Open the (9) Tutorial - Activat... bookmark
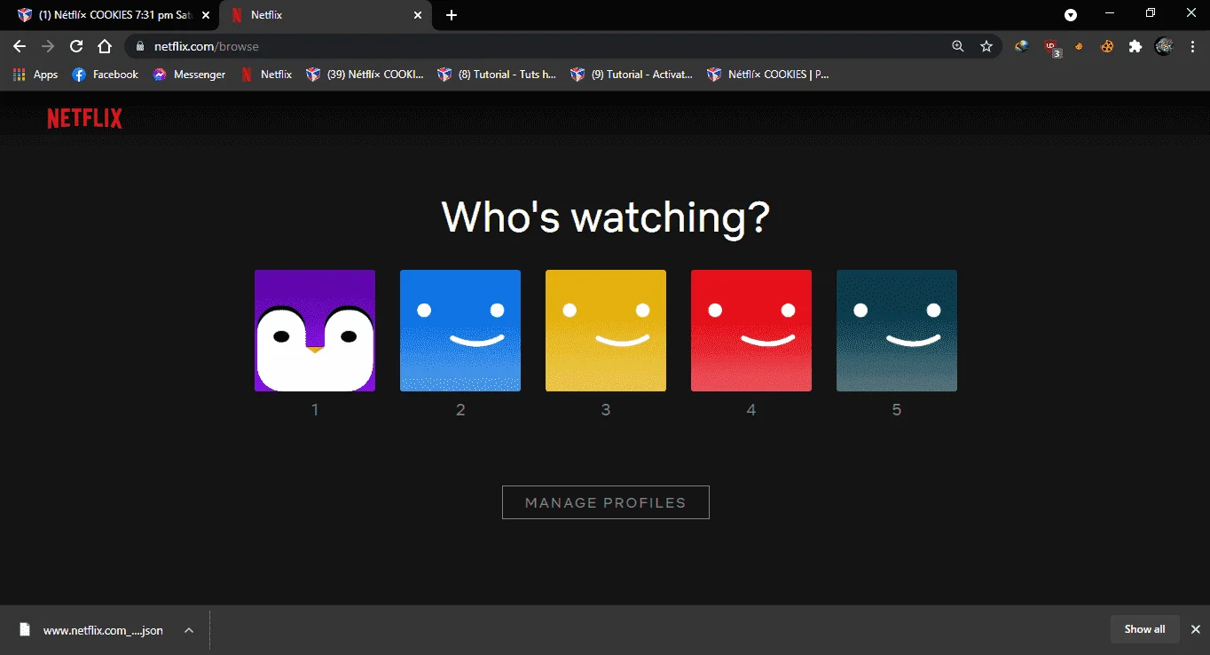This screenshot has width=1210, height=655. pyautogui.click(x=632, y=75)
